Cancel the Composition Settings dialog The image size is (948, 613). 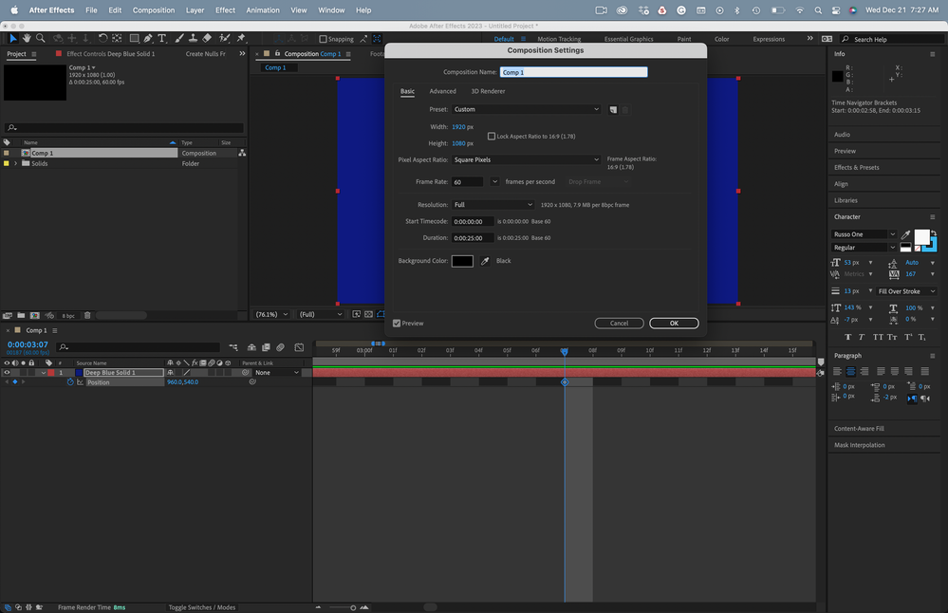[619, 323]
